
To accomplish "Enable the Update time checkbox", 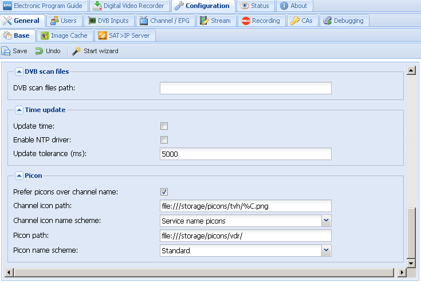I will point(164,126).
